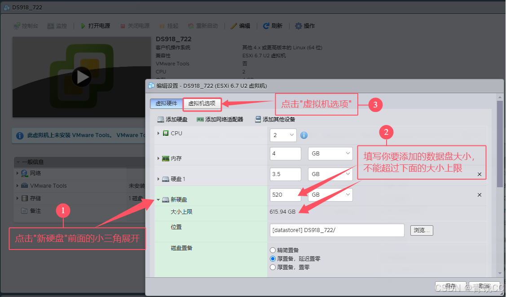Open the 新硬盘 unit GB dropdown
The image size is (506, 297).
click(x=330, y=195)
